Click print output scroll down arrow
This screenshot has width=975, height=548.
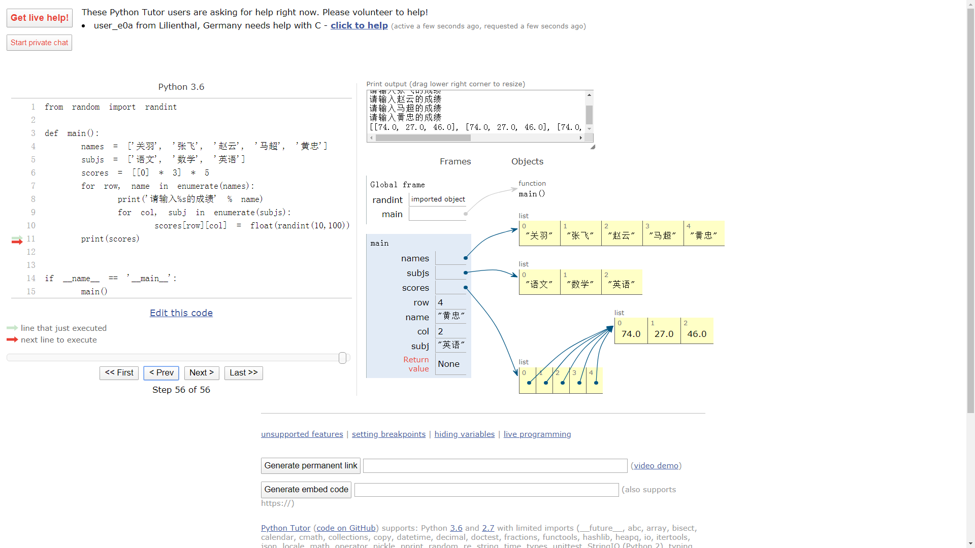(x=589, y=129)
